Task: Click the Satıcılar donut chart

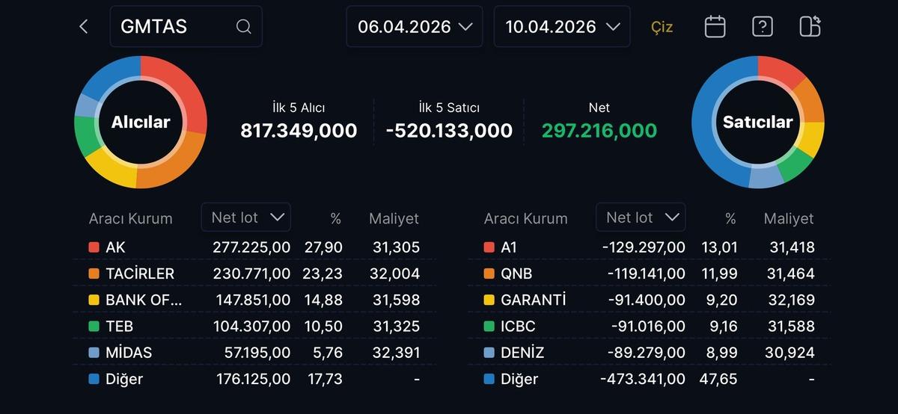Action: tap(757, 122)
